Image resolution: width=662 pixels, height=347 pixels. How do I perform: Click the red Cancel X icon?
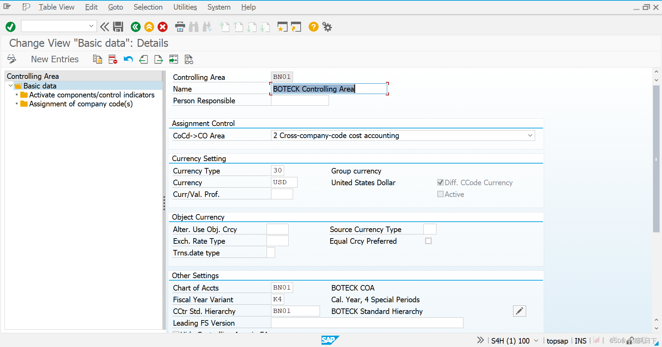(163, 27)
